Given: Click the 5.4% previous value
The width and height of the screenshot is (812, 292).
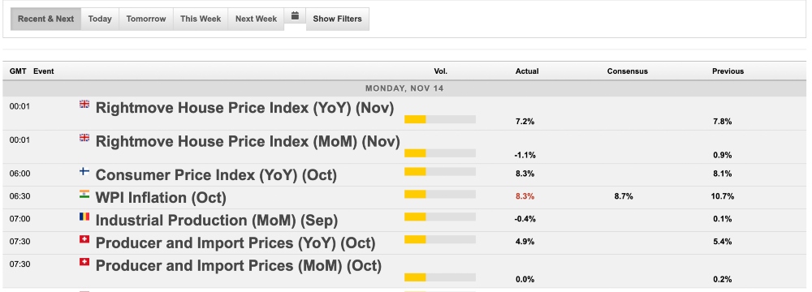Looking at the screenshot, I should click(723, 242).
